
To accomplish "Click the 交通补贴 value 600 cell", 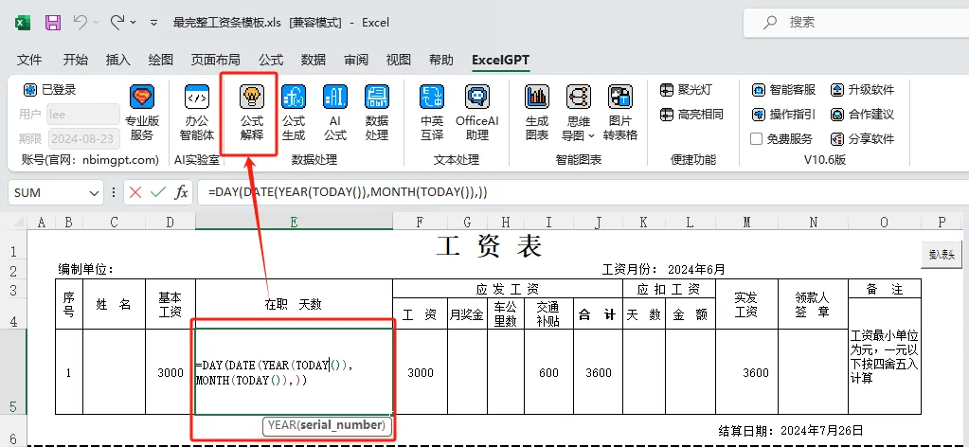I will (x=548, y=372).
